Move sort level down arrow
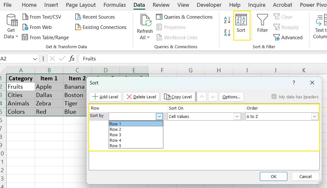The height and width of the screenshot is (188, 327). (x=213, y=97)
